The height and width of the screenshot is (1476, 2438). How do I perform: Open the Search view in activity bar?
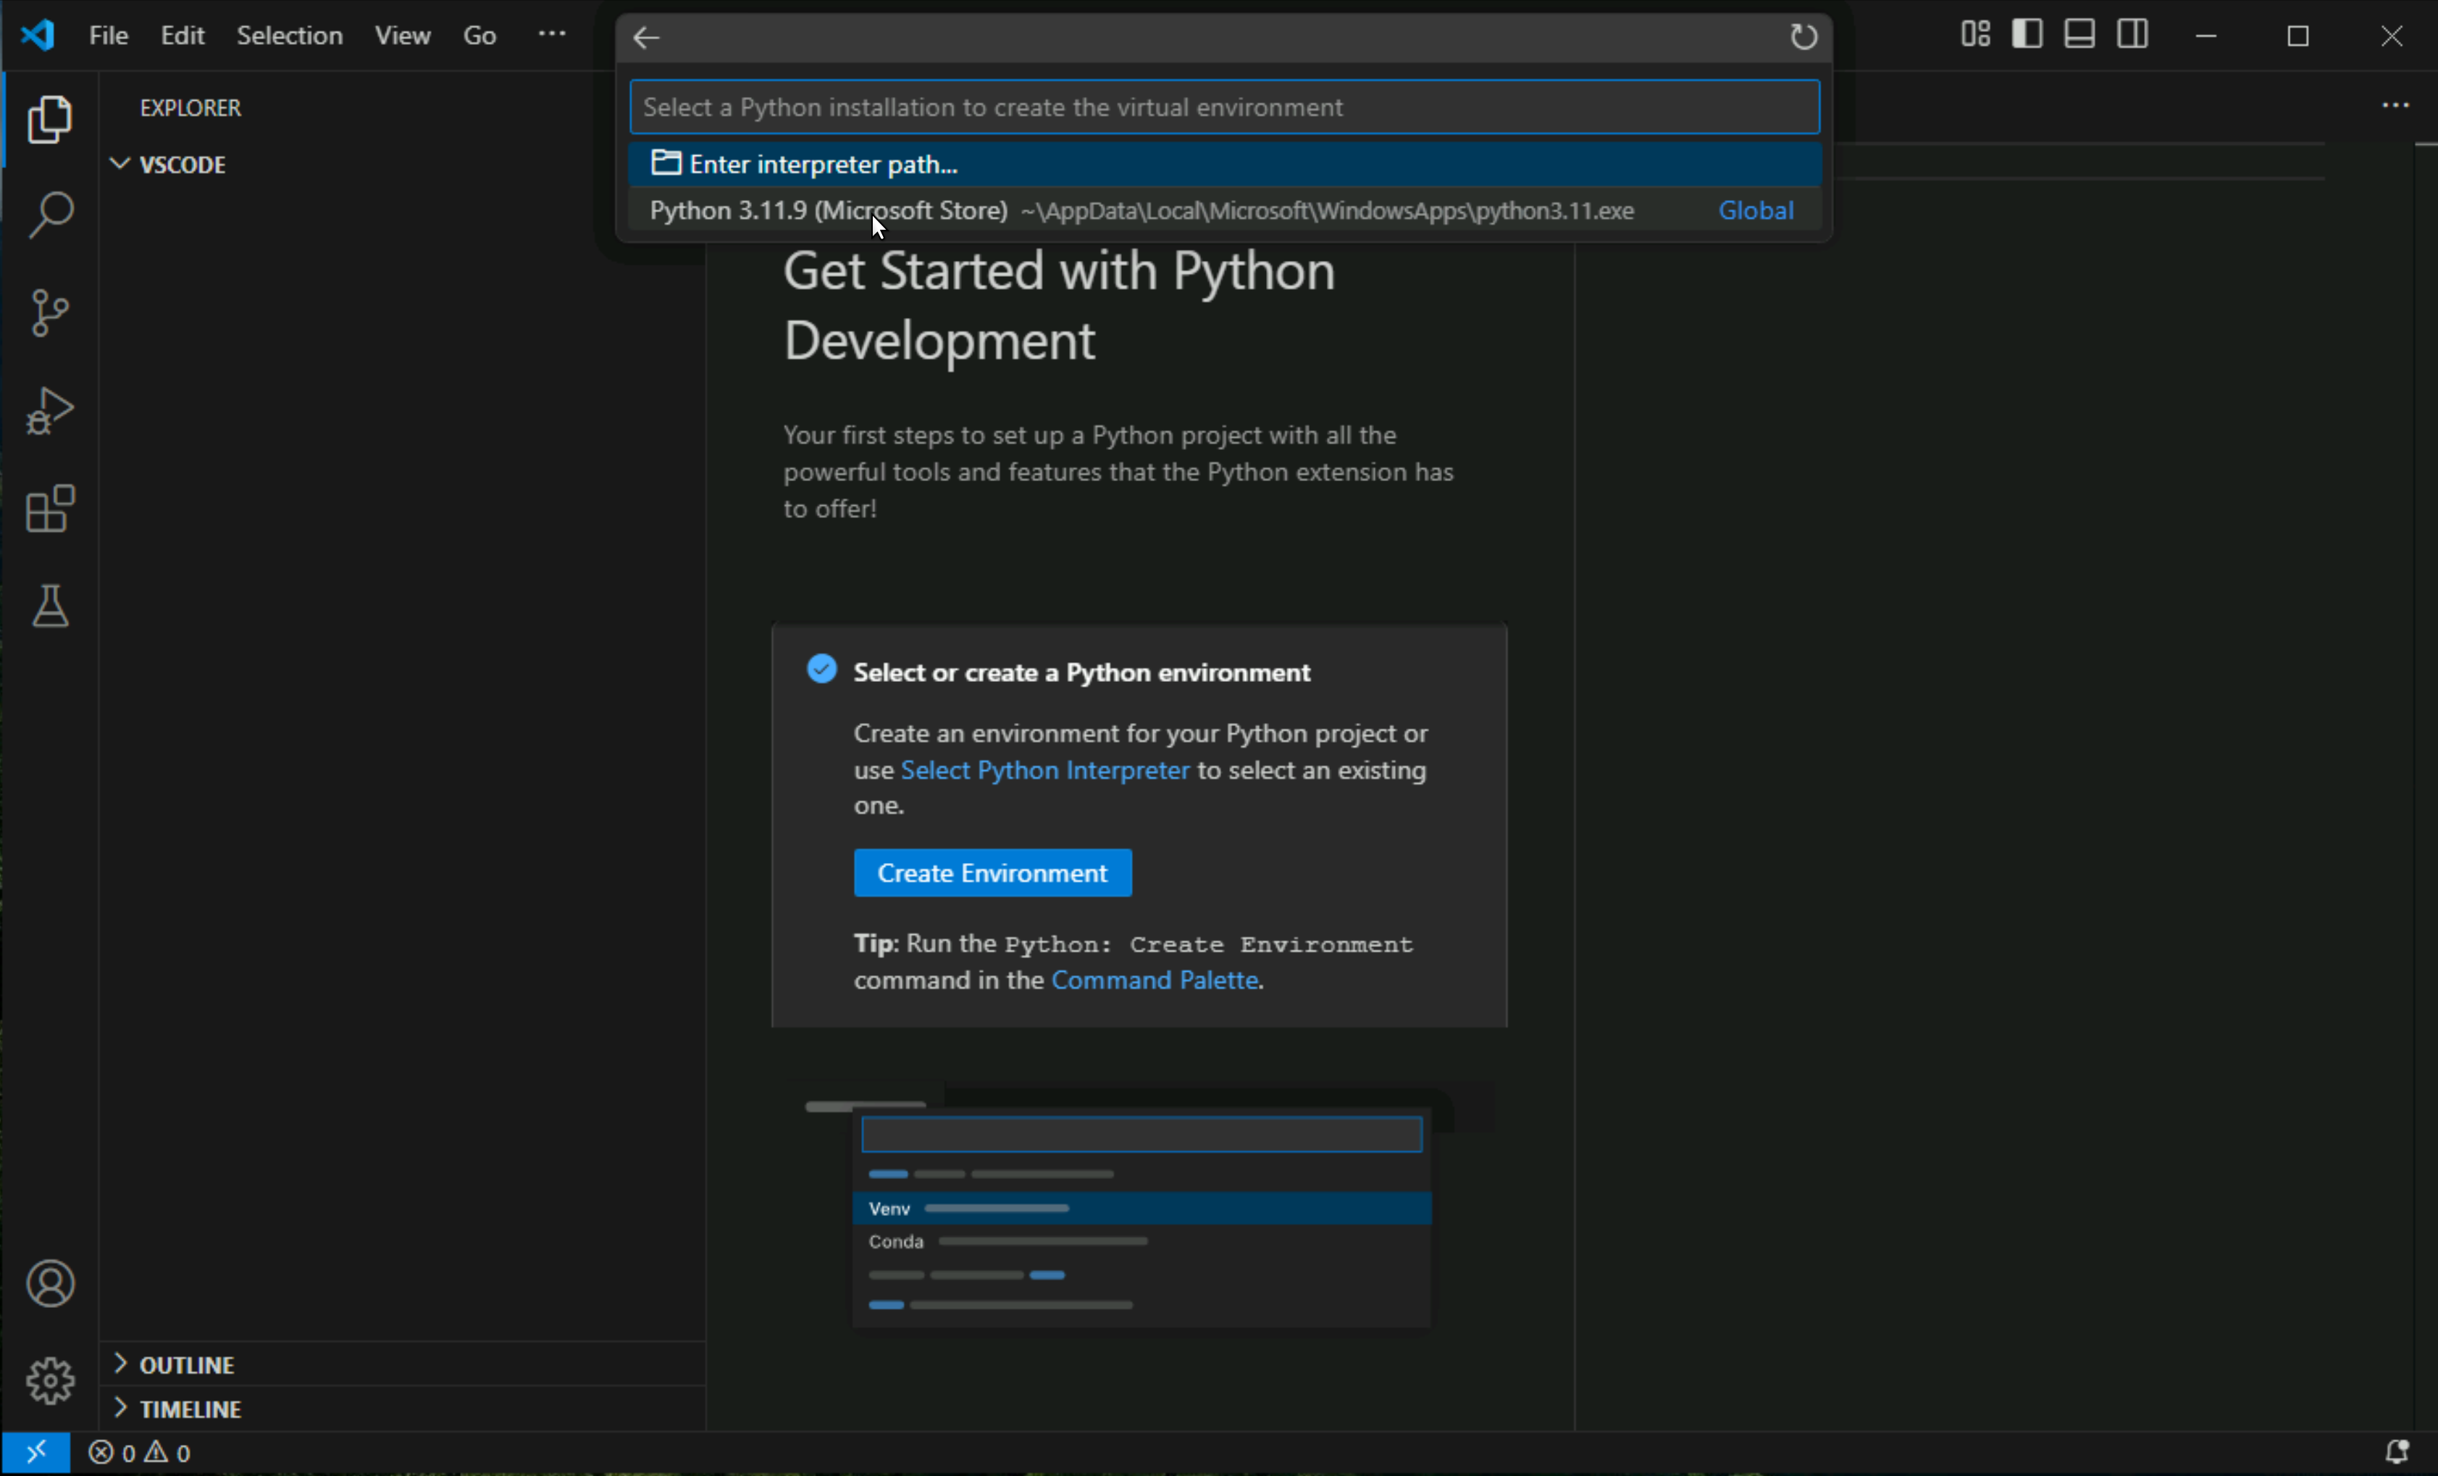tap(51, 214)
